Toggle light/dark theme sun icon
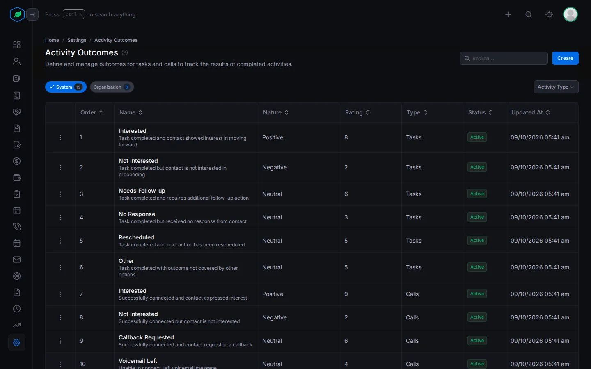591x369 pixels. pyautogui.click(x=549, y=14)
